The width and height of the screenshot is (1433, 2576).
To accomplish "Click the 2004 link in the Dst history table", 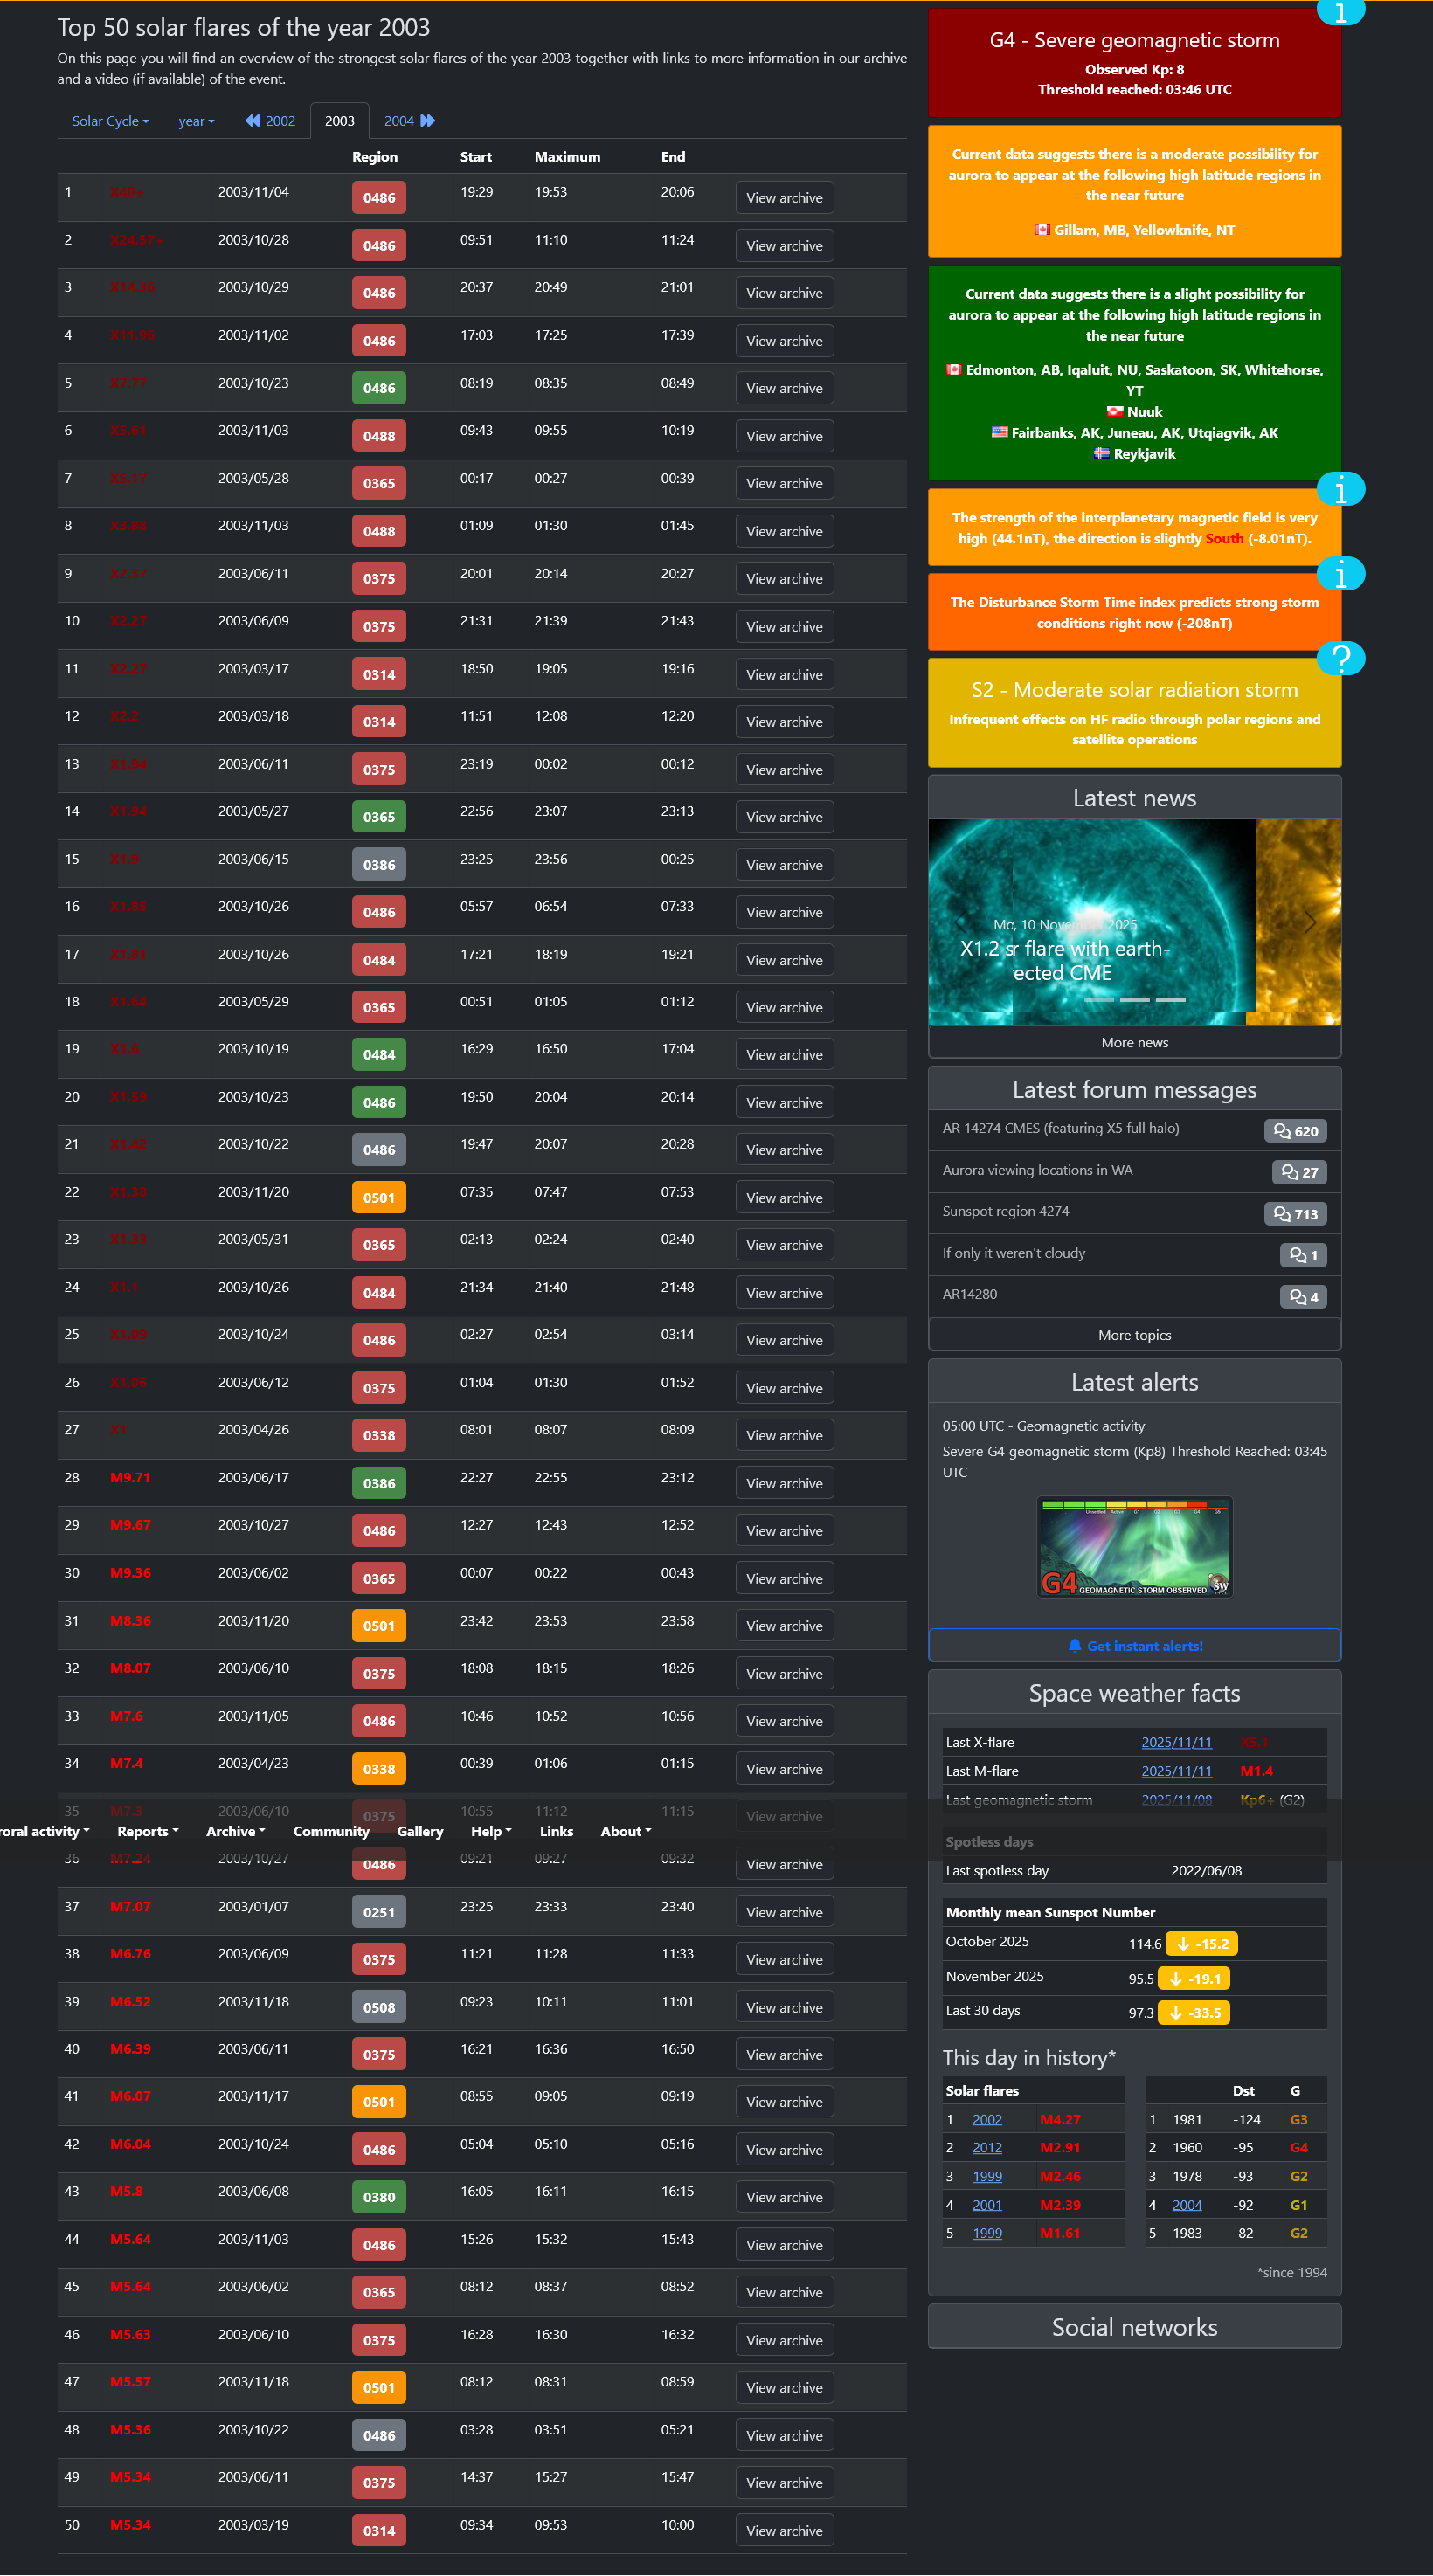I will pyautogui.click(x=1187, y=2205).
